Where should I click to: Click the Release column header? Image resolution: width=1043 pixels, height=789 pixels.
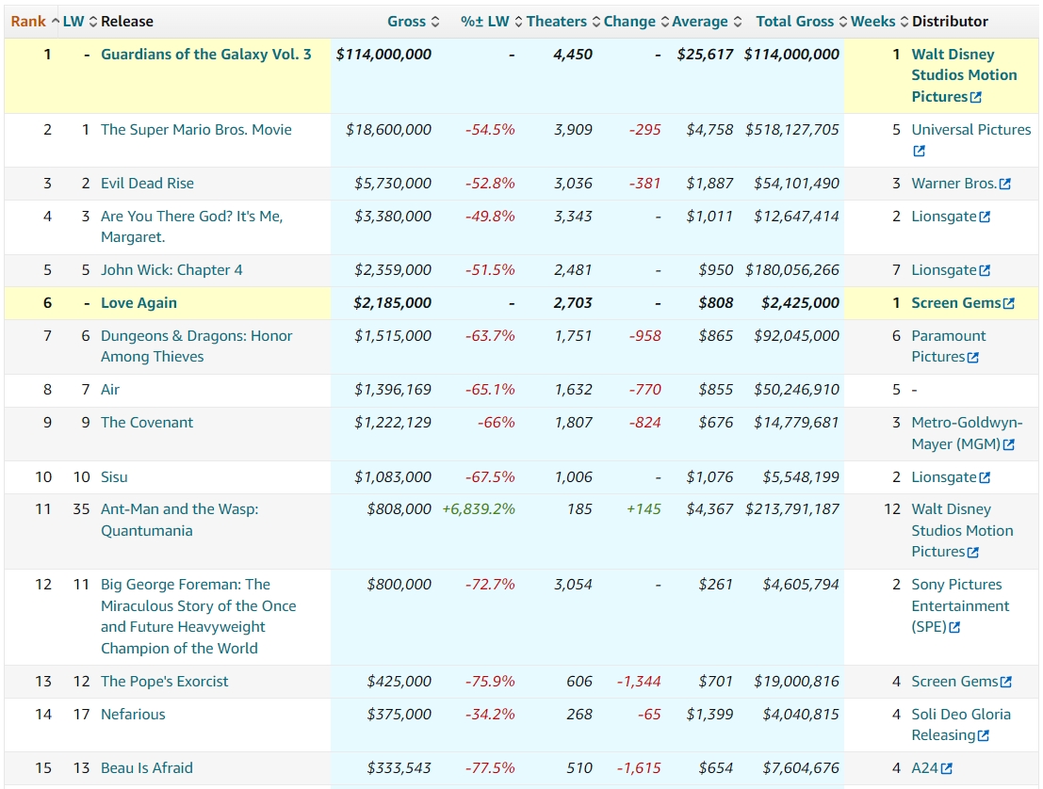click(127, 22)
